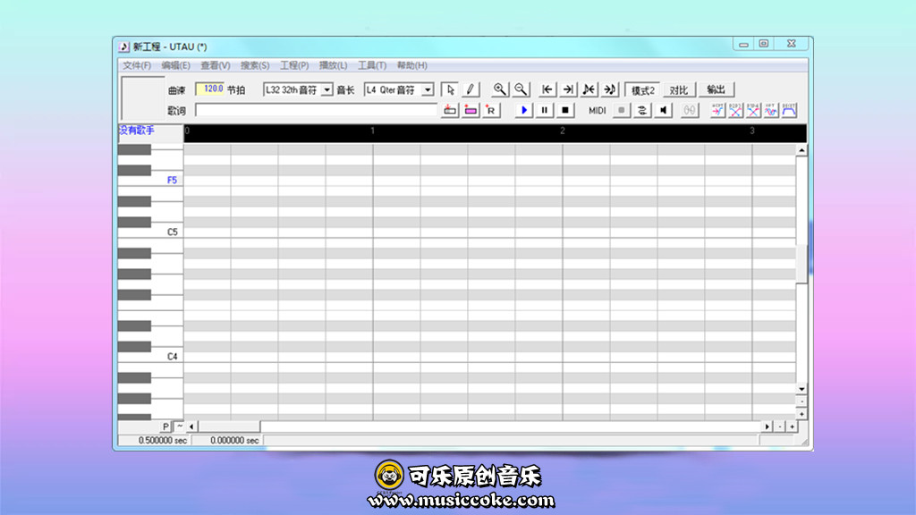Image resolution: width=916 pixels, height=515 pixels.
Task: Toggle the loop arrows icon
Action: (x=642, y=110)
